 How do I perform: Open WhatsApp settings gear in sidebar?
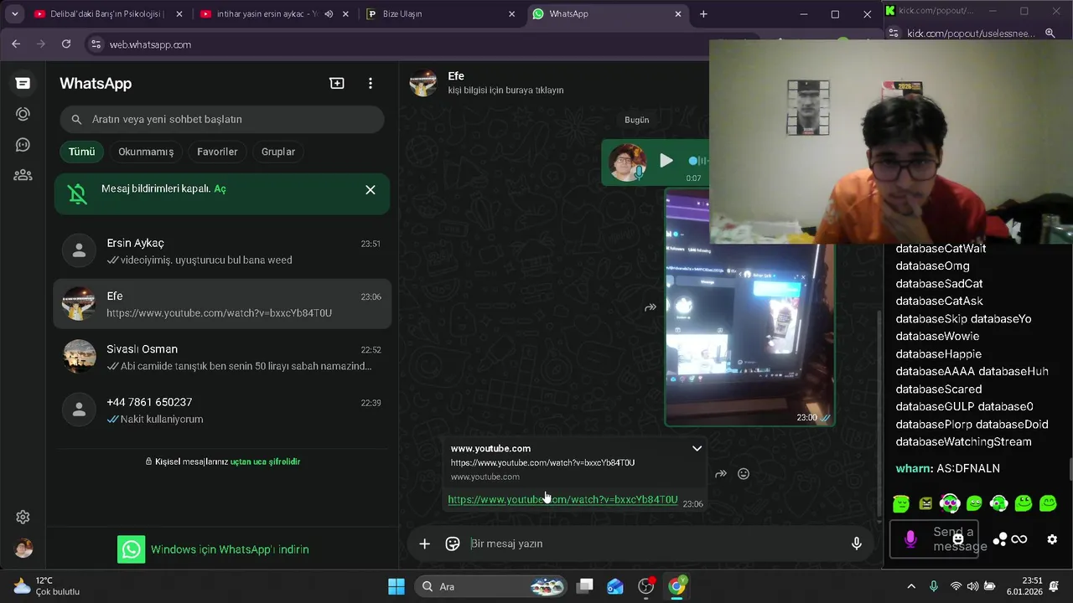23,517
